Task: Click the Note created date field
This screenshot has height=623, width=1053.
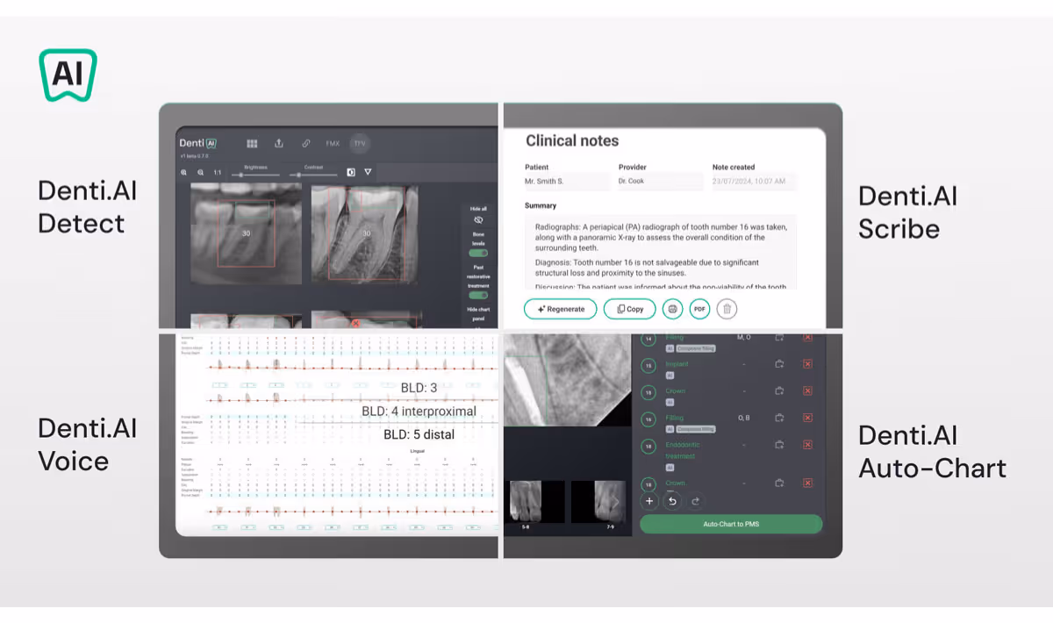Action: coord(755,182)
